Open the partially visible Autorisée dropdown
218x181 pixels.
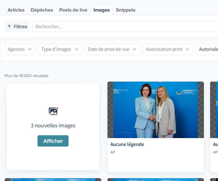(207, 49)
